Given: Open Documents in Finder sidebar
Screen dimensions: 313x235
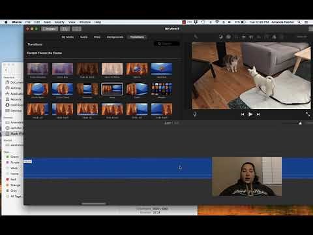Looking at the screenshot, I should (14, 82).
